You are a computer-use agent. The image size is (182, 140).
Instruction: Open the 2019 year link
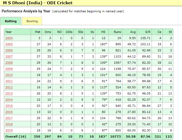click(x=9, y=130)
